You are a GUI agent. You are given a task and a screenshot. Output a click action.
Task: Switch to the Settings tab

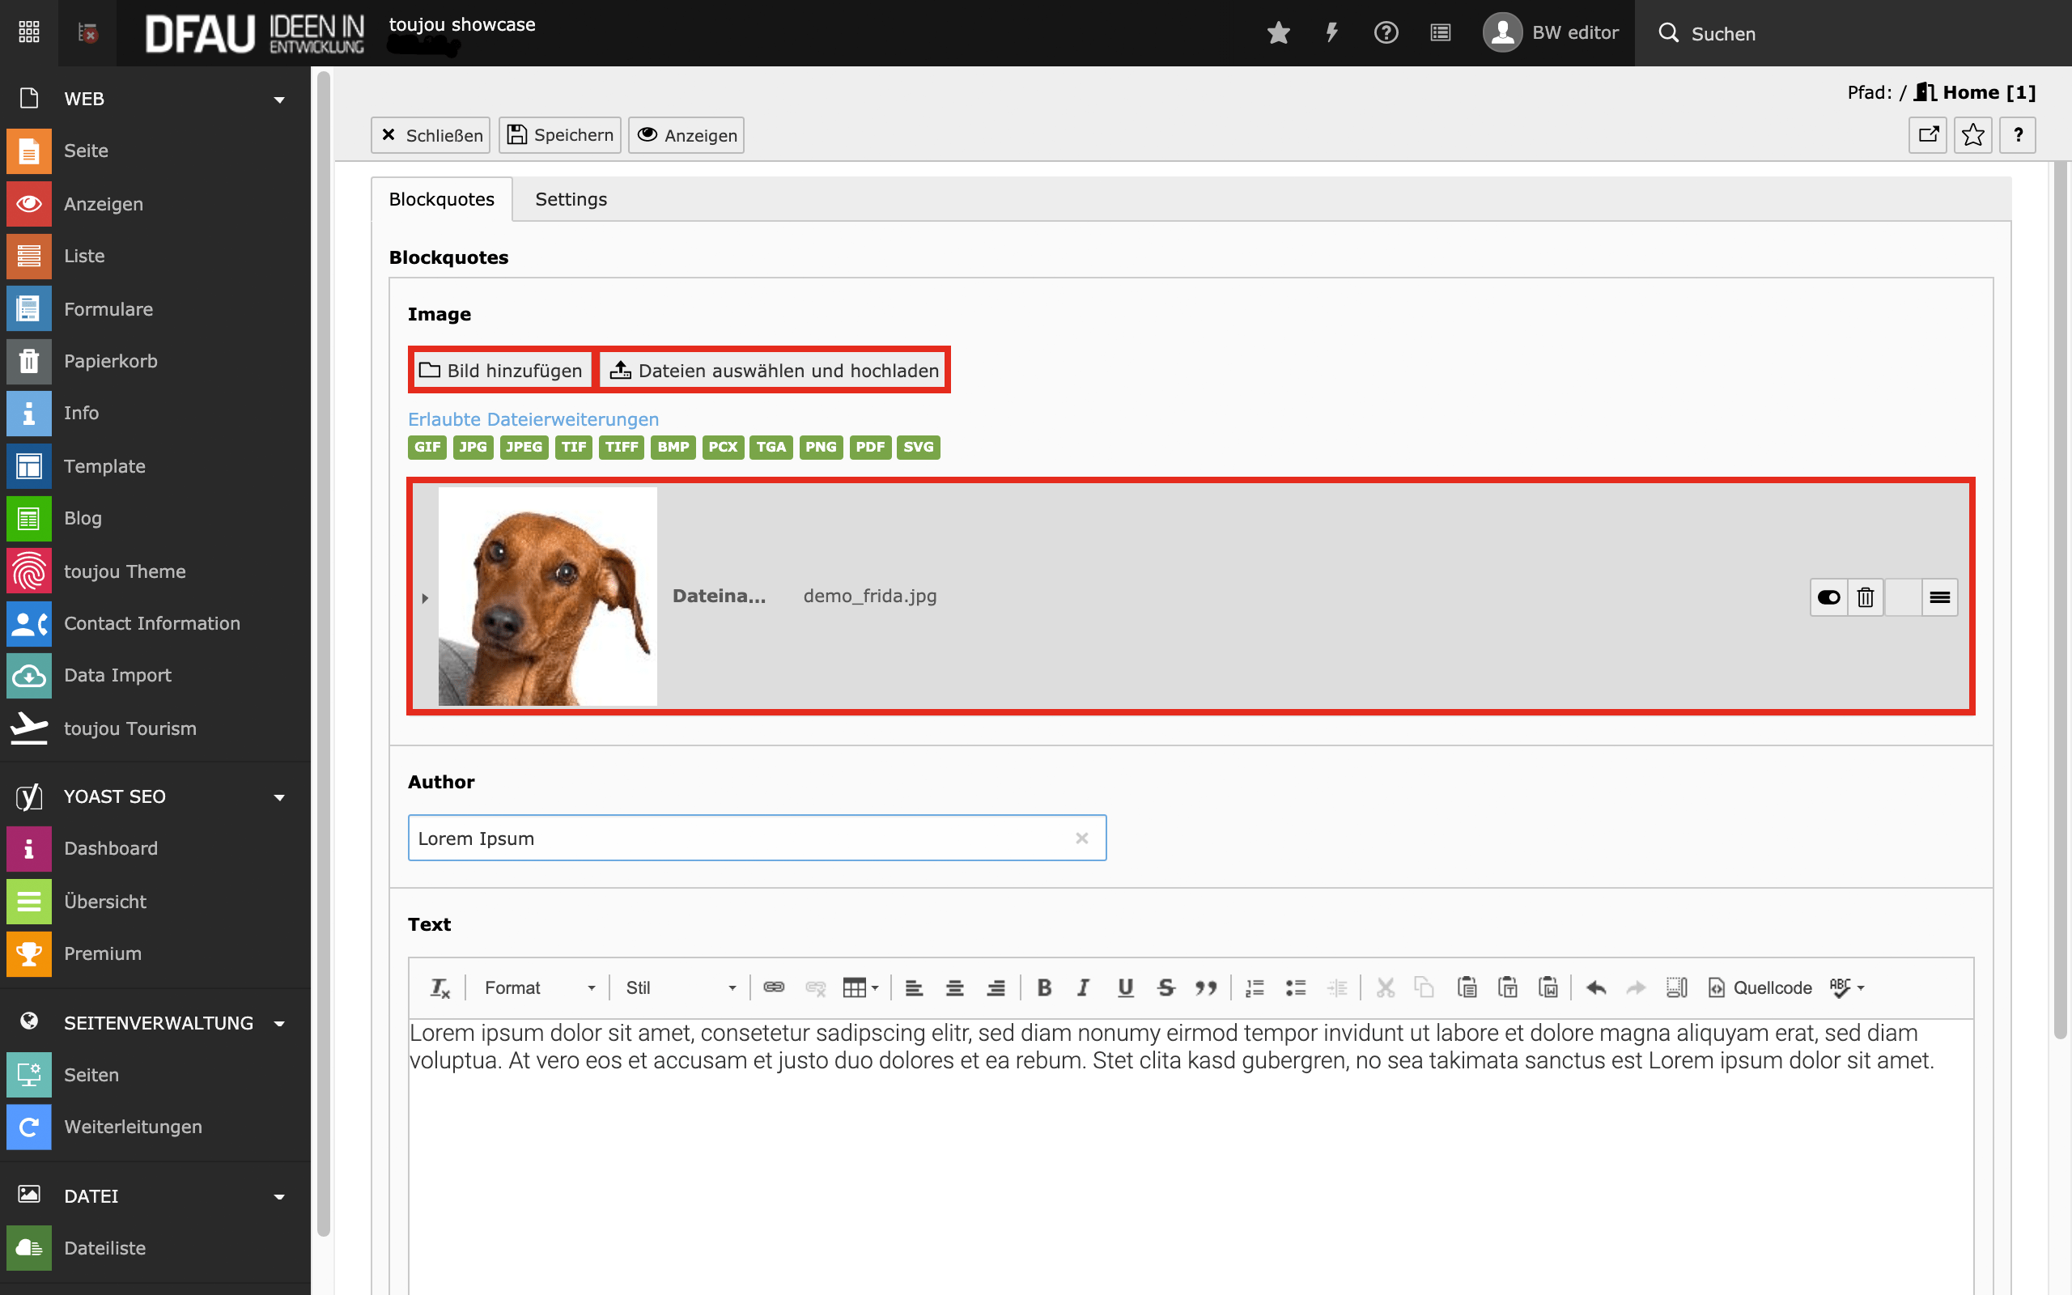tap(571, 200)
